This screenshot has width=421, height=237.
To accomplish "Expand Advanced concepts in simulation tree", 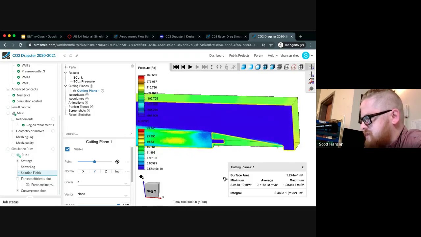I will [8, 89].
